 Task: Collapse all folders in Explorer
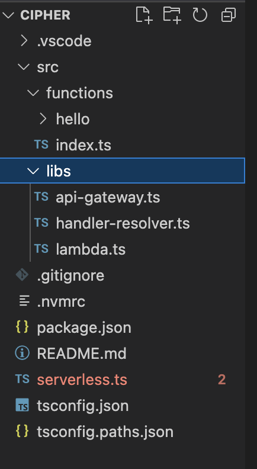pos(228,15)
